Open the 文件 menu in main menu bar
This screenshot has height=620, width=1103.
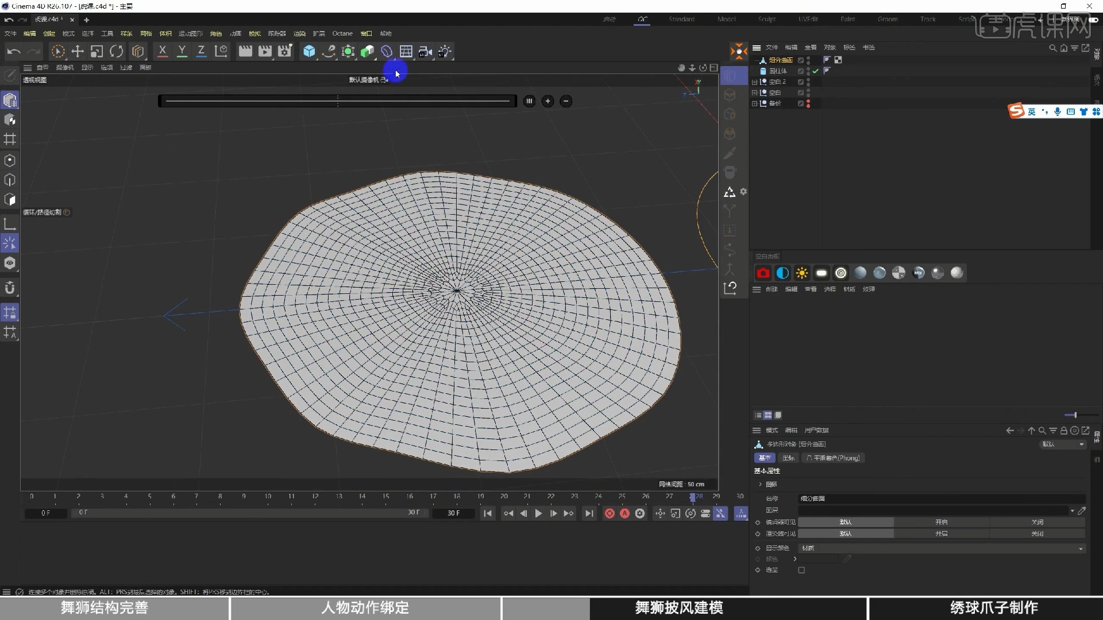tap(10, 33)
